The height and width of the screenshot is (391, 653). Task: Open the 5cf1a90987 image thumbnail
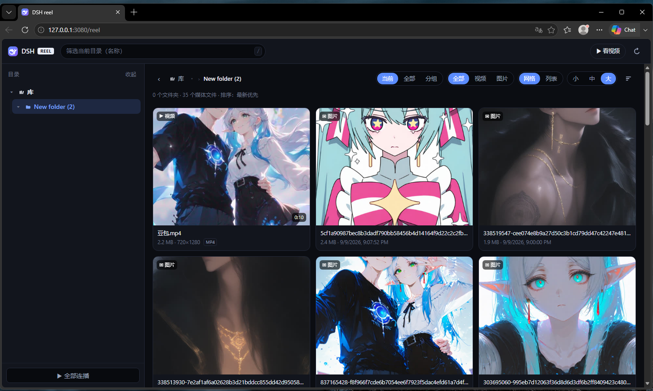point(394,166)
